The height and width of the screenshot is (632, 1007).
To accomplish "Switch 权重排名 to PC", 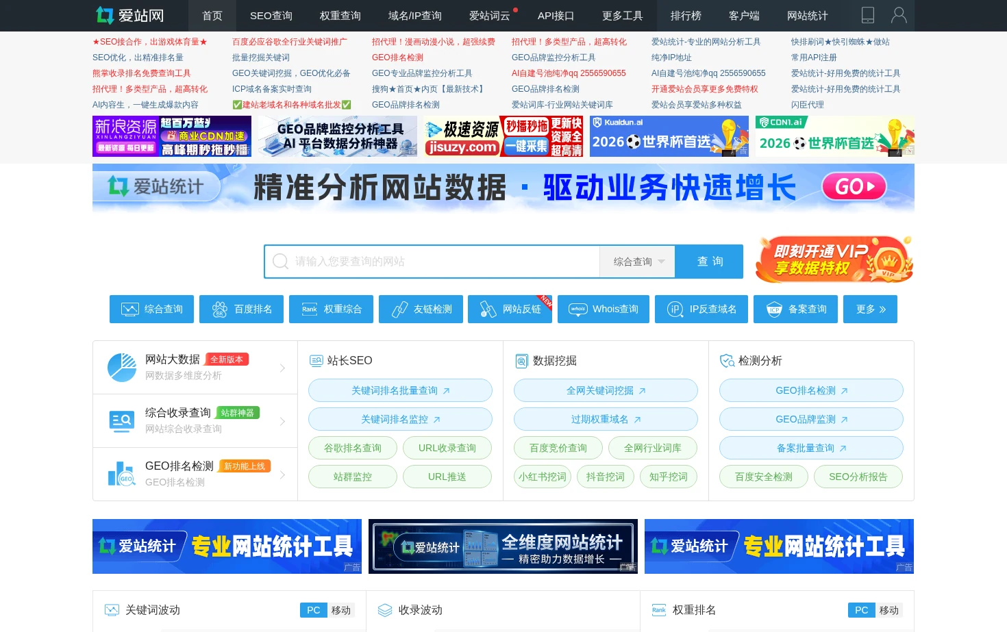I will tap(862, 610).
